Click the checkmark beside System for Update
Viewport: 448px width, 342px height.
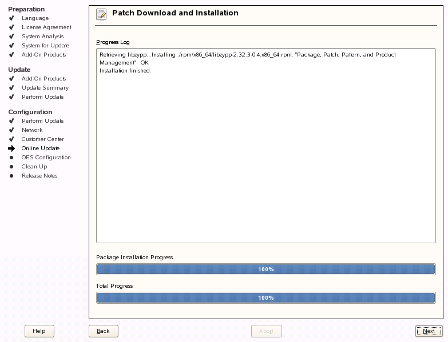pos(11,46)
